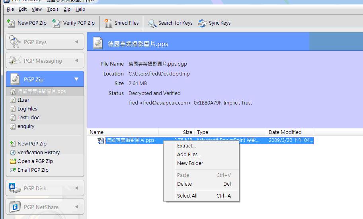Click the Verify PGP Zip toolbar icon
This screenshot has height=219, width=363.
(57, 23)
